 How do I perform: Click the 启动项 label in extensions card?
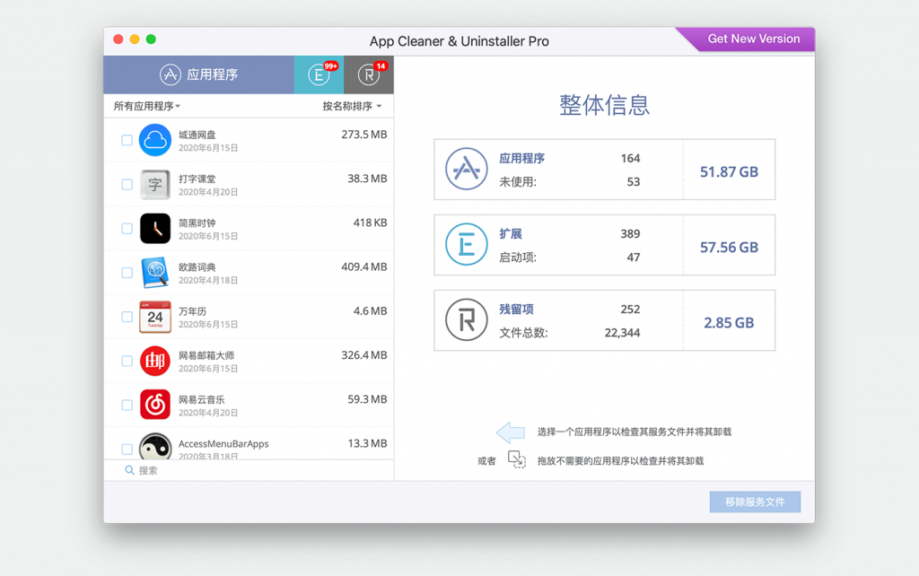(518, 257)
